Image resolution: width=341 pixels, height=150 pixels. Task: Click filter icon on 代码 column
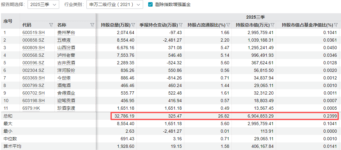coord(51,25)
